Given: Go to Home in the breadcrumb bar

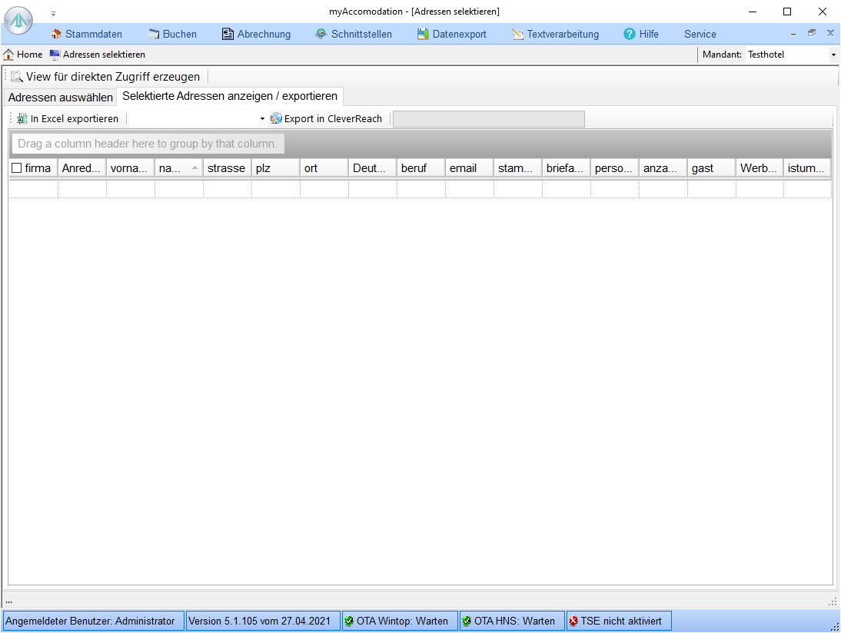Looking at the screenshot, I should point(23,55).
